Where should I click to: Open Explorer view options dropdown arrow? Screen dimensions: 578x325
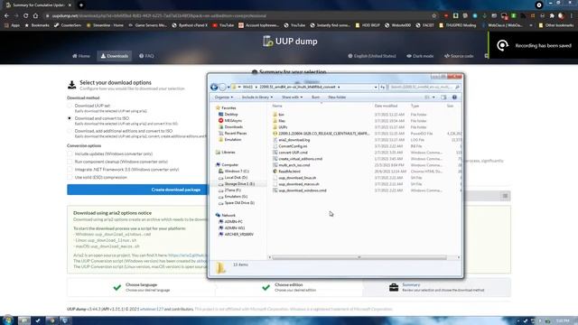tap(433, 97)
